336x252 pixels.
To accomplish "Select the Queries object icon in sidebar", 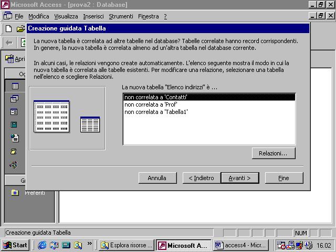I will point(15,99).
